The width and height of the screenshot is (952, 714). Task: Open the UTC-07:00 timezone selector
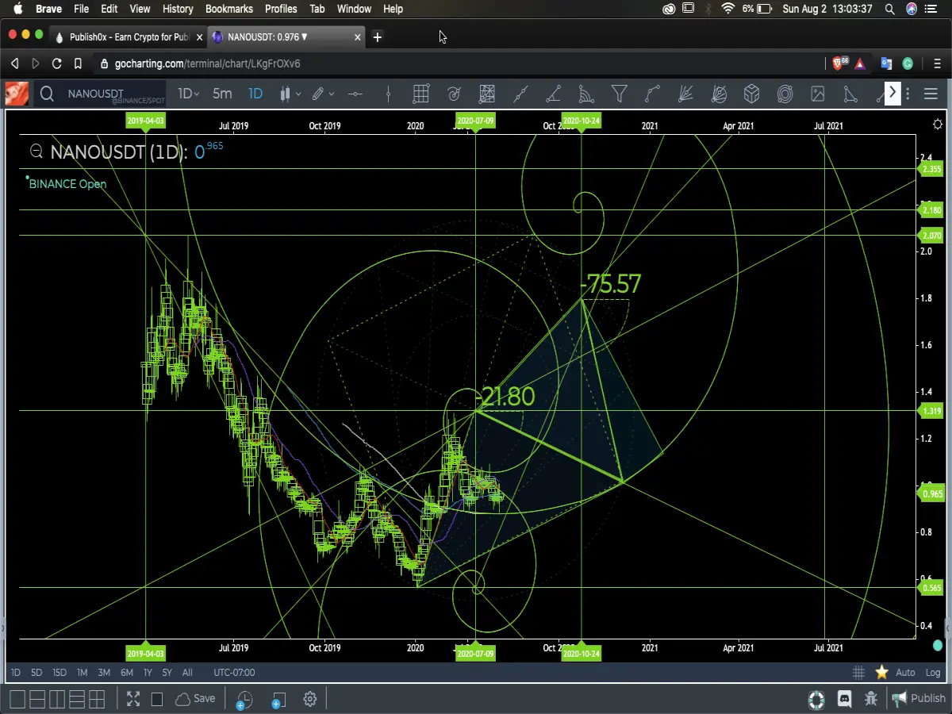234,673
